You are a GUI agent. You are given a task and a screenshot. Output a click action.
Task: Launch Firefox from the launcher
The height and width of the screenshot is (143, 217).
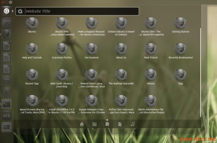(x=6, y=34)
